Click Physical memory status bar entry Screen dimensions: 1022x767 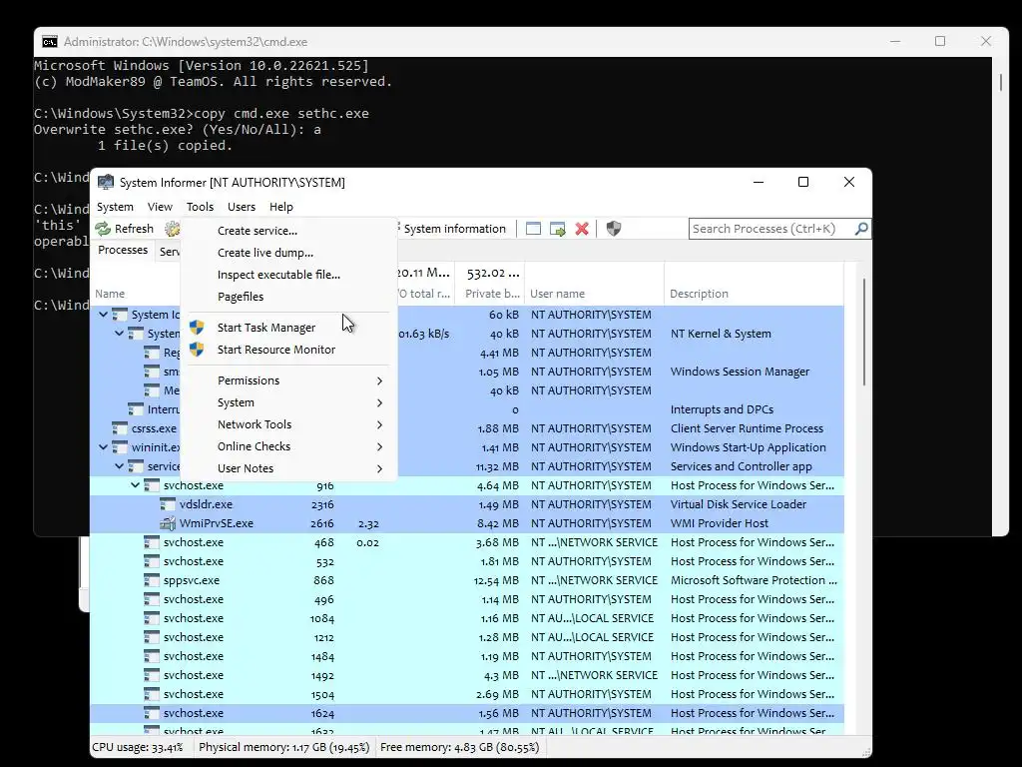pos(284,747)
